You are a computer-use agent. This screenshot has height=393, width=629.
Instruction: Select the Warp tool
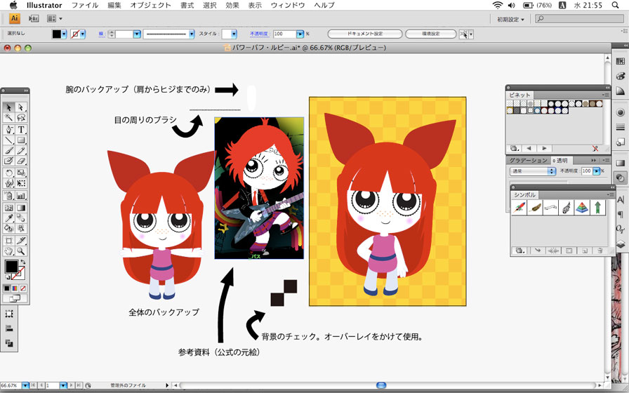pos(8,183)
